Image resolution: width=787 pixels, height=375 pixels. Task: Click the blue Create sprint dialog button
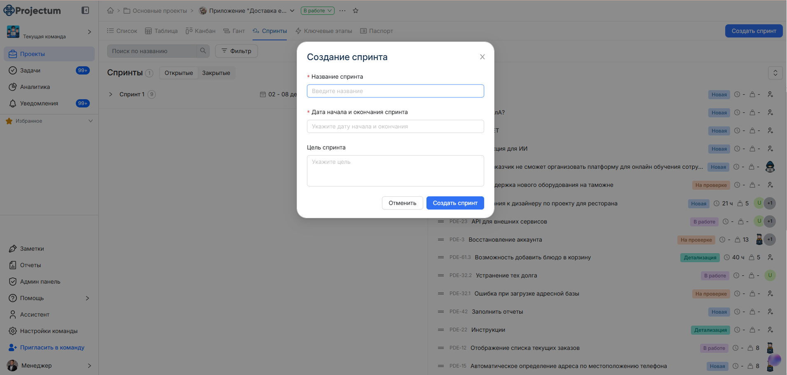click(455, 203)
